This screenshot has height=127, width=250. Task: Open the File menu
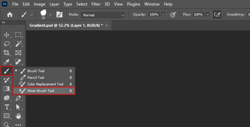tap(15, 4)
